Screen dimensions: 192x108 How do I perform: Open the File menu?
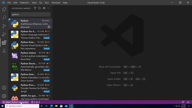[x=9, y=3]
